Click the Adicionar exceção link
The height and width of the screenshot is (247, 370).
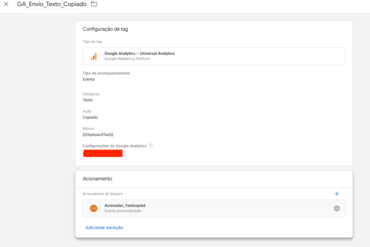click(104, 228)
